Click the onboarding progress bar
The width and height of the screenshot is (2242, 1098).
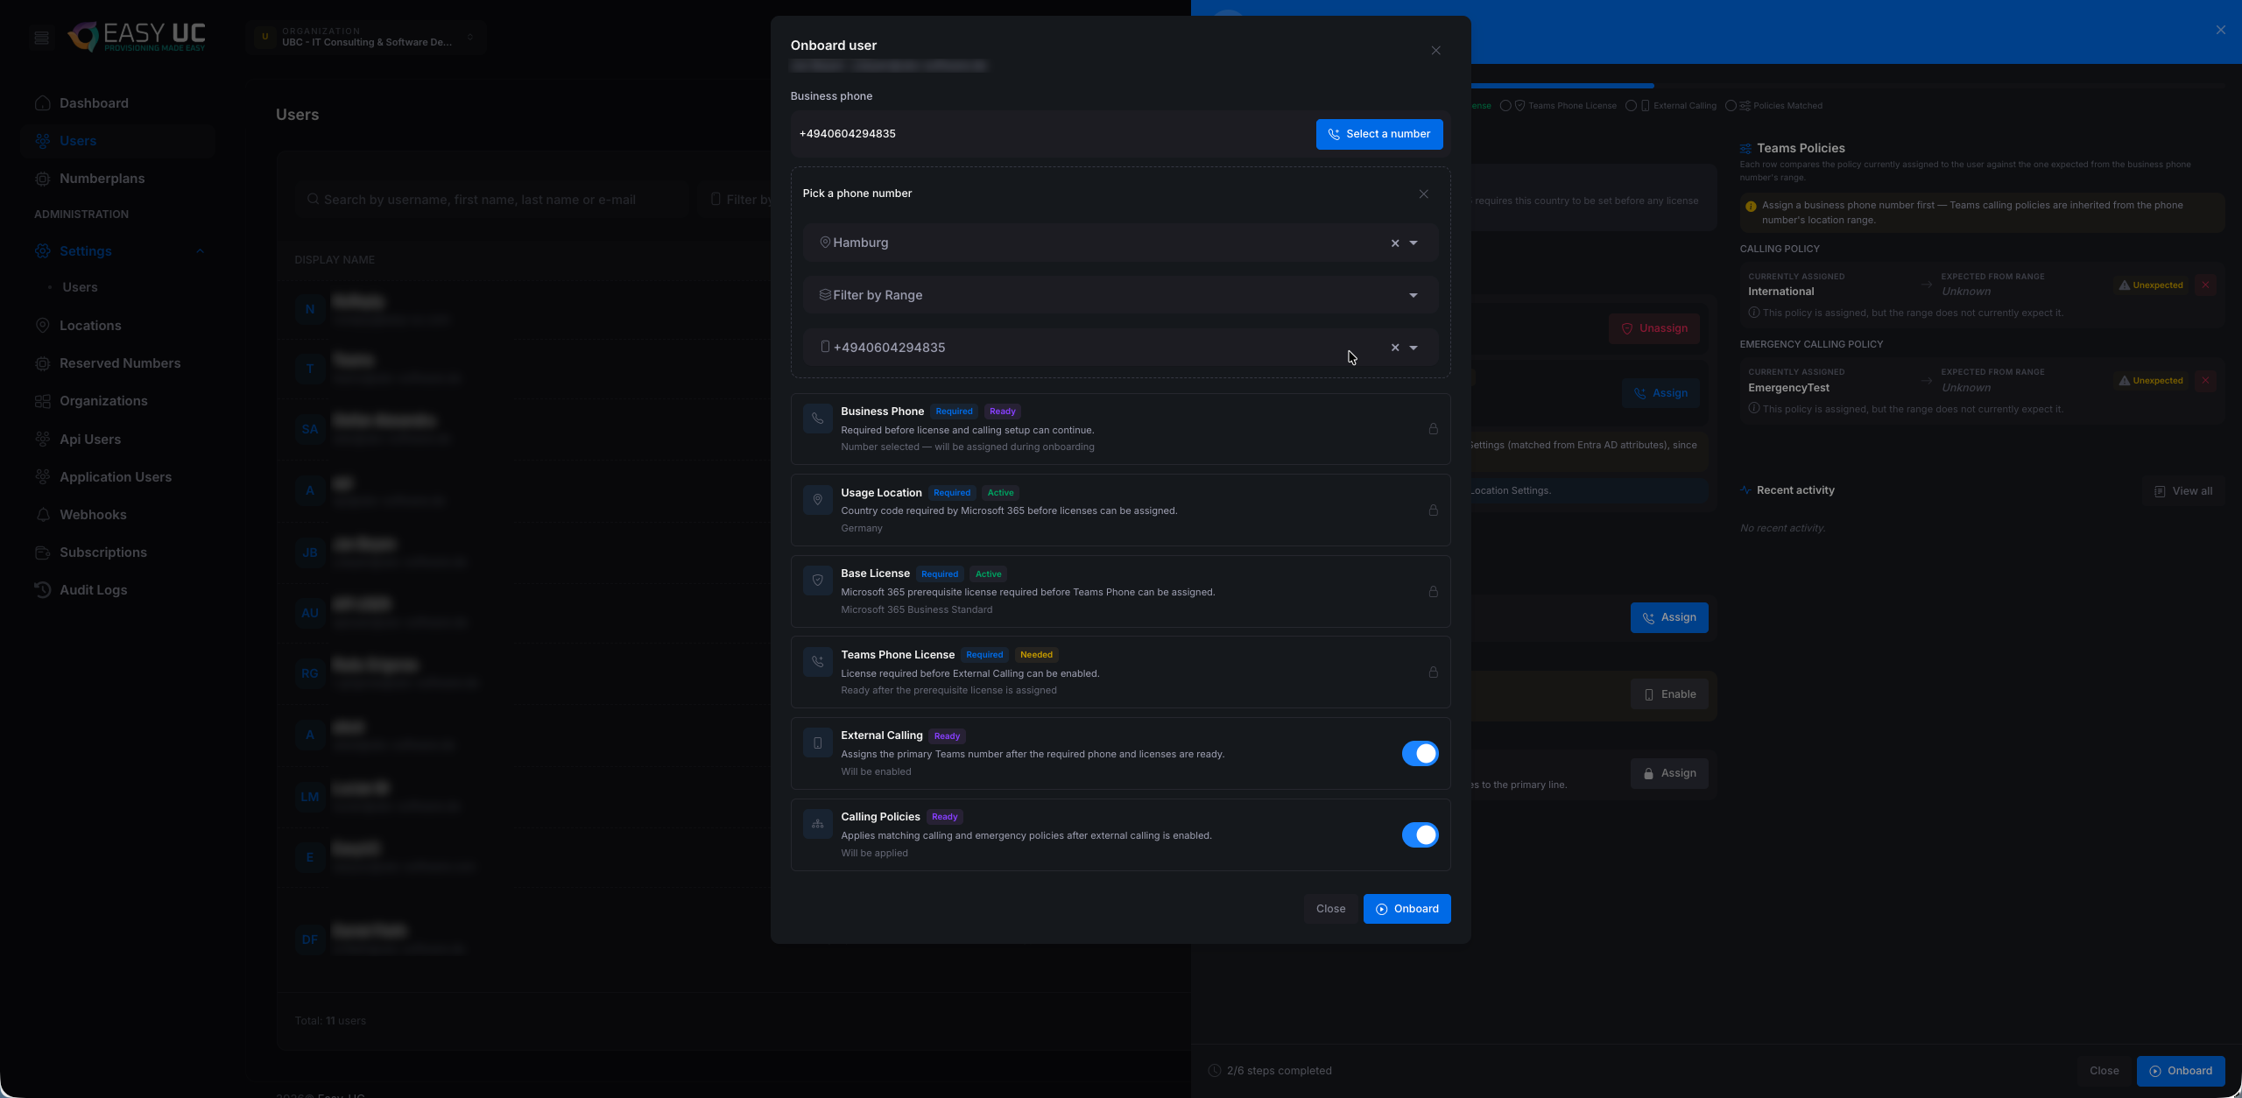(1848, 86)
